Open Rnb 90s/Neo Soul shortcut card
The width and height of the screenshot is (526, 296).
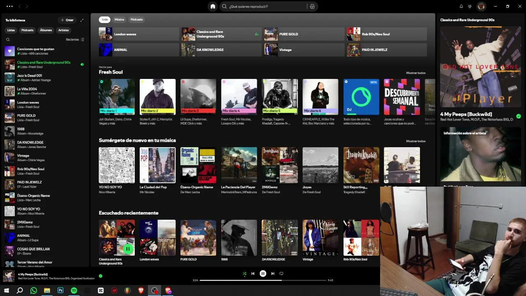[387, 34]
